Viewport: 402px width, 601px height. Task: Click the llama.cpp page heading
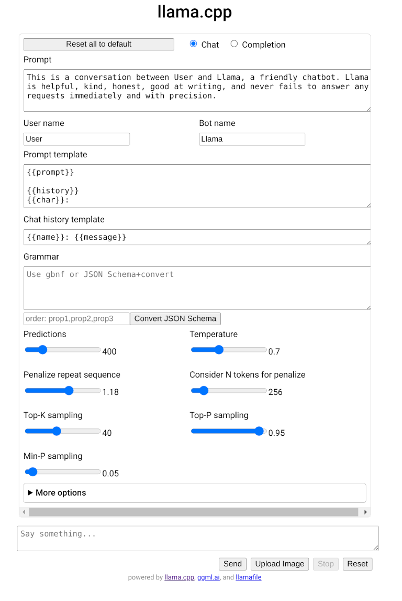(x=195, y=12)
